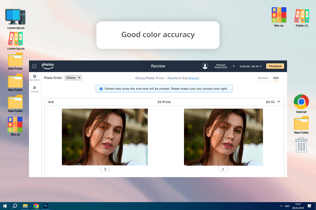Click quantity box showing 2
316x210 pixels.
click(105, 169)
